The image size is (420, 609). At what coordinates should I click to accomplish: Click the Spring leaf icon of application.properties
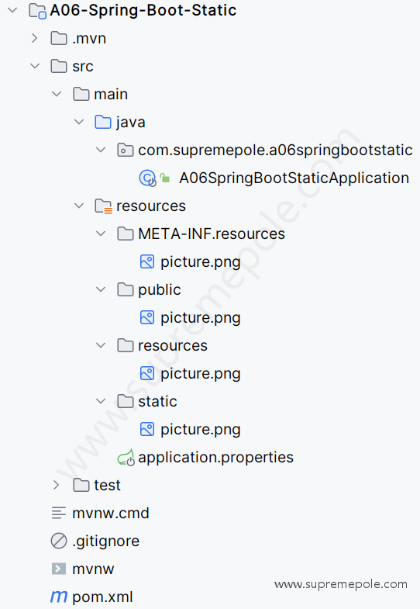click(126, 458)
